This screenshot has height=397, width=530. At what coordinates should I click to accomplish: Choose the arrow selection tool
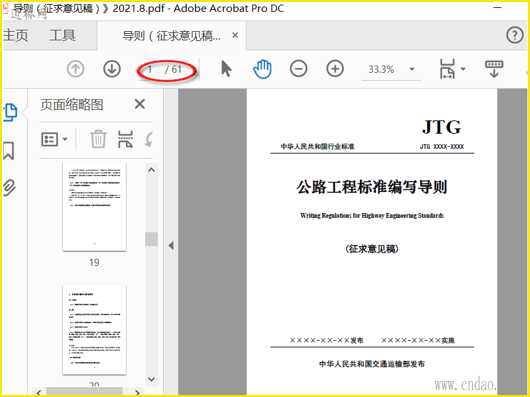(227, 69)
